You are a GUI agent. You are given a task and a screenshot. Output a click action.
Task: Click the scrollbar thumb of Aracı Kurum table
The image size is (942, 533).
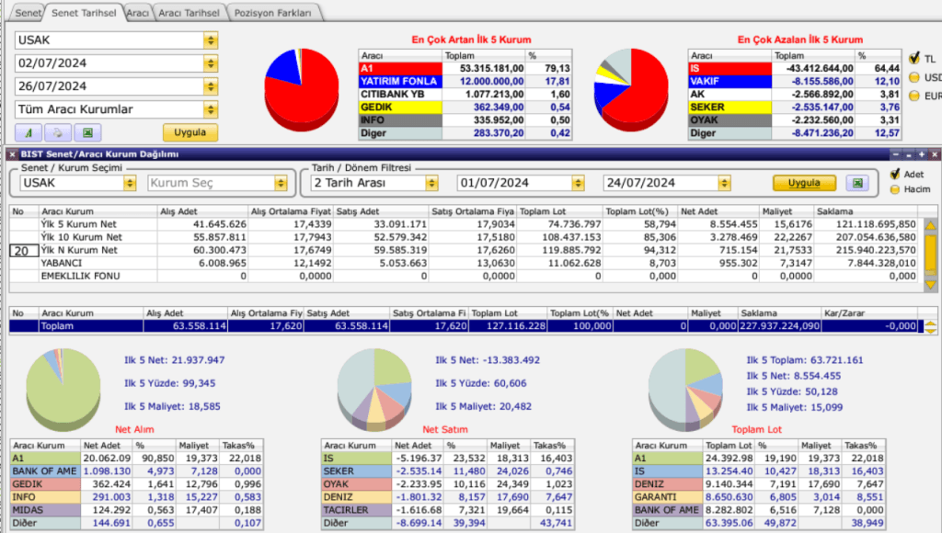[x=930, y=255]
